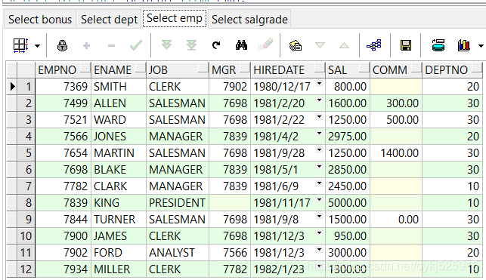The image size is (486, 280).
Task: Click the small sort button in HIREDATE header
Action: (319, 68)
